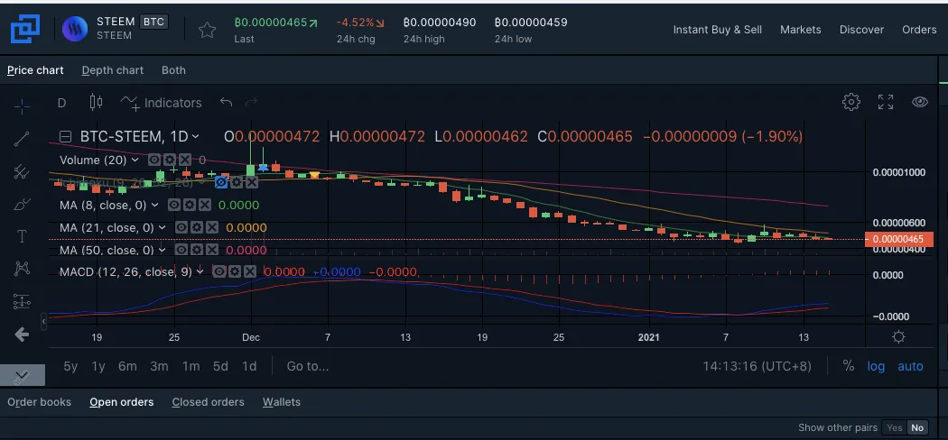The image size is (948, 440).
Task: Select the trend line drawing tool
Action: pos(22,139)
